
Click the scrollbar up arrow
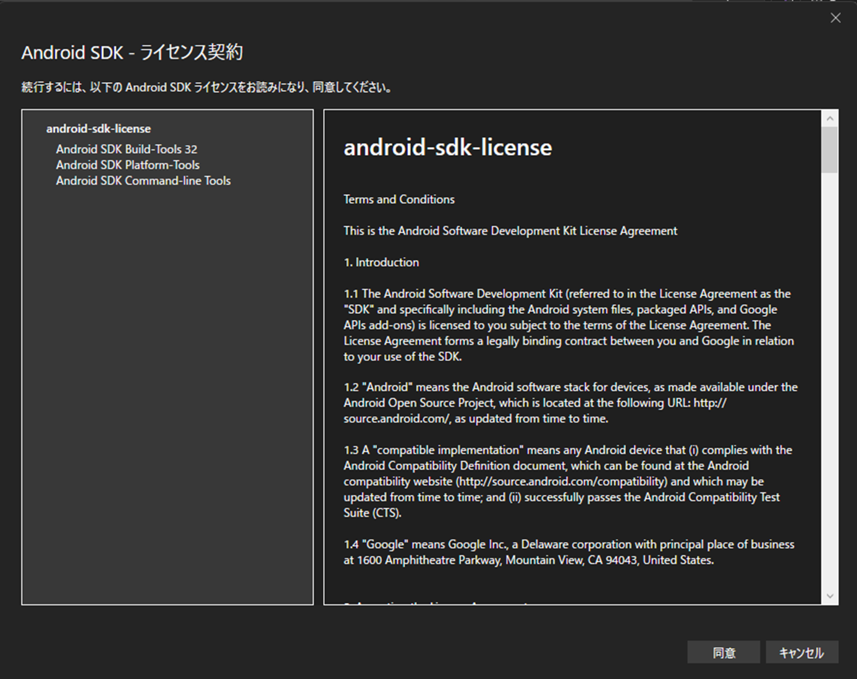tap(830, 118)
